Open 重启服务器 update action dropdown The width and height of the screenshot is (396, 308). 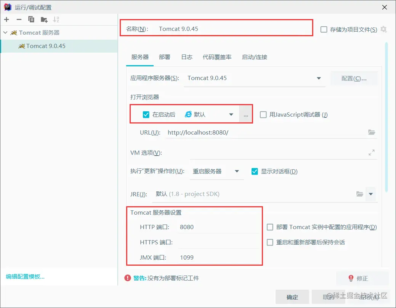[x=216, y=172]
